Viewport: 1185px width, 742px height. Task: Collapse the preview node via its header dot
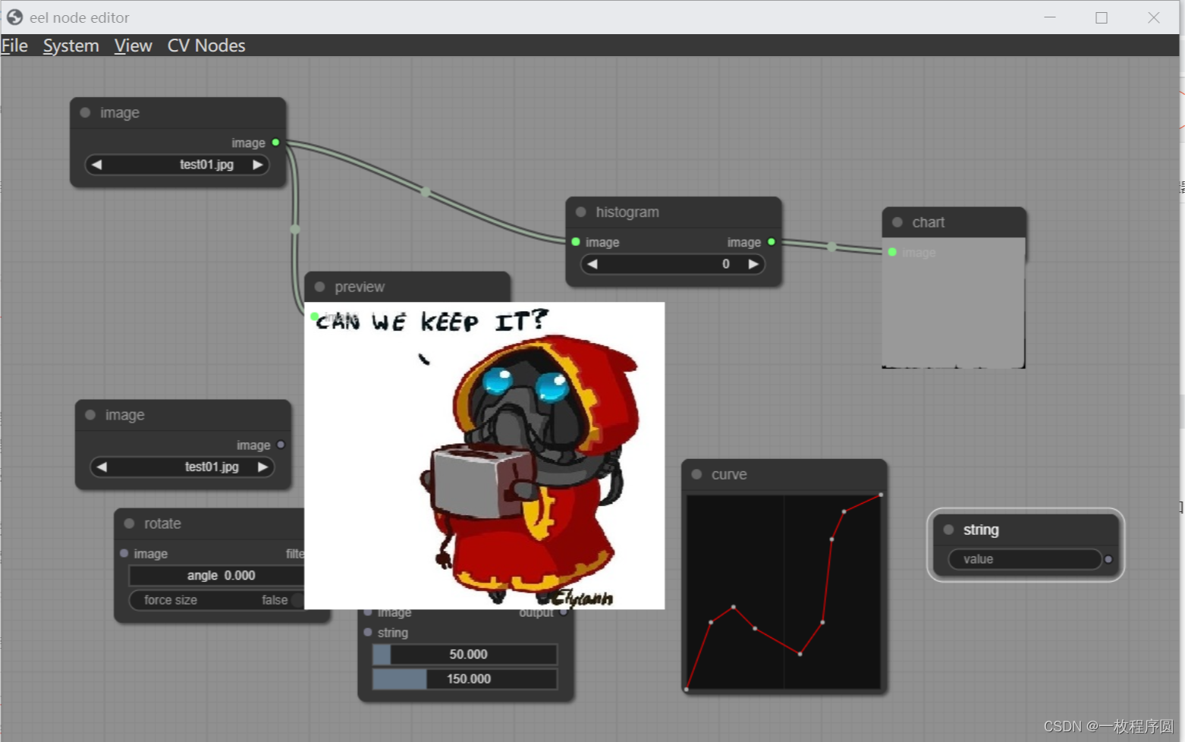pos(319,287)
